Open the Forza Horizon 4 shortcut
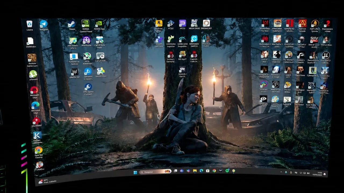 tap(264, 87)
